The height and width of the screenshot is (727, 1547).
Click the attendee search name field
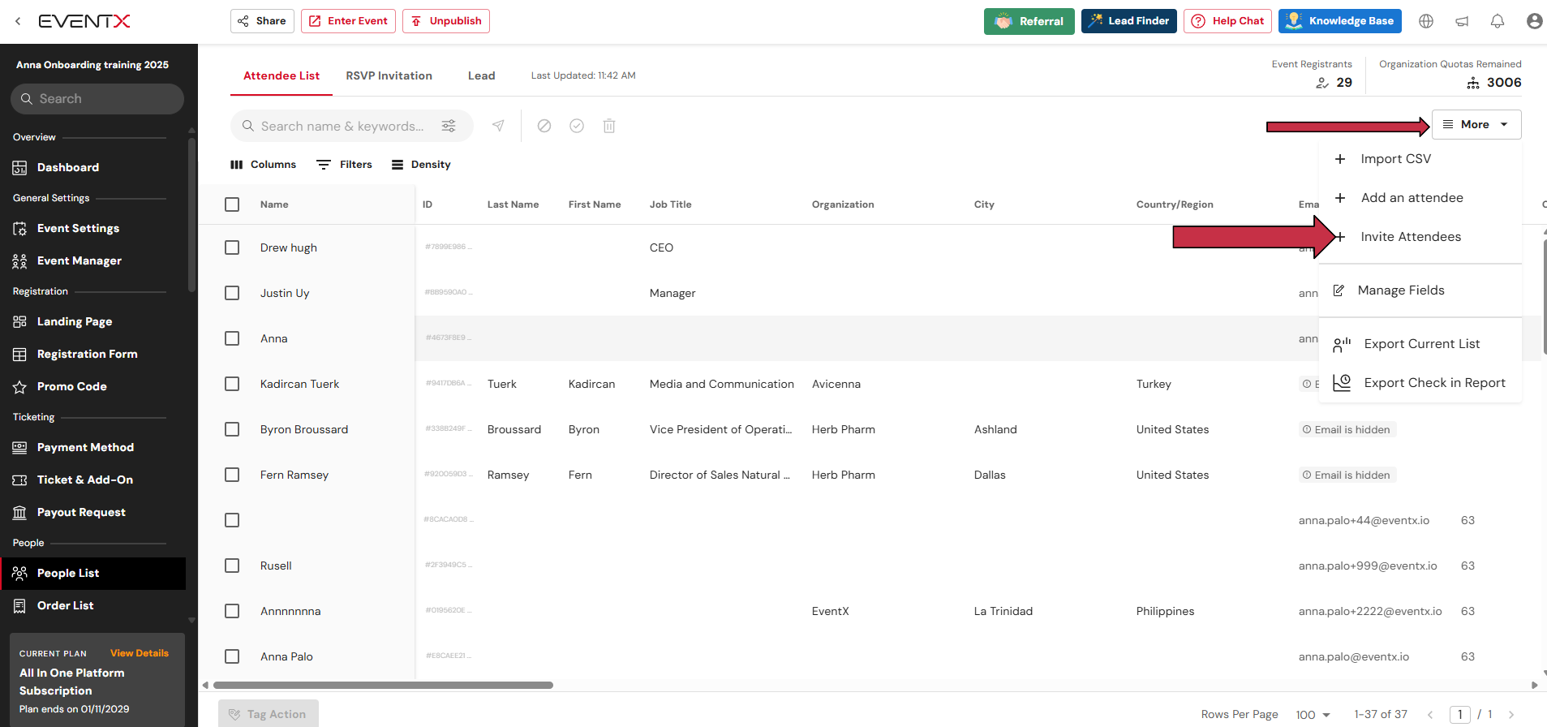[342, 126]
